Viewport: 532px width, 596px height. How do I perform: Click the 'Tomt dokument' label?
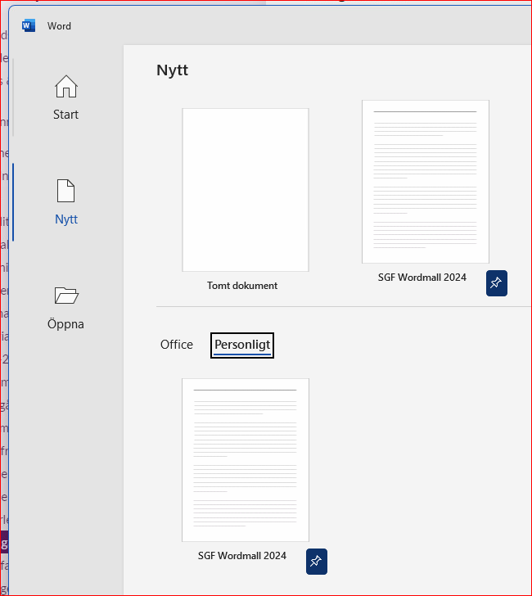coord(242,286)
